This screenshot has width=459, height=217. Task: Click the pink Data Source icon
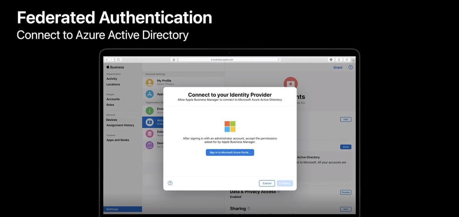[150, 134]
